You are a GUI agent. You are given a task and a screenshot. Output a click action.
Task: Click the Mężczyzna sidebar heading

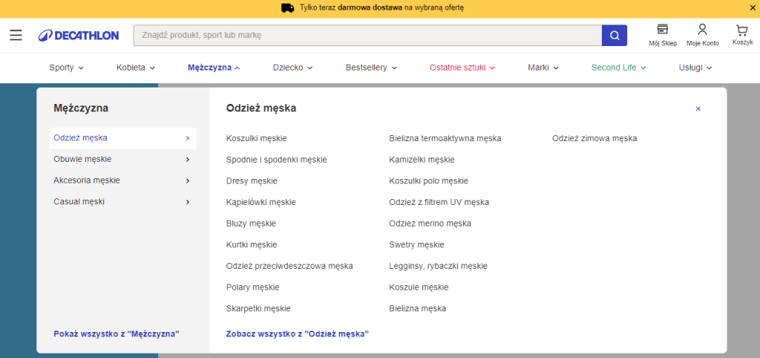pyautogui.click(x=81, y=108)
